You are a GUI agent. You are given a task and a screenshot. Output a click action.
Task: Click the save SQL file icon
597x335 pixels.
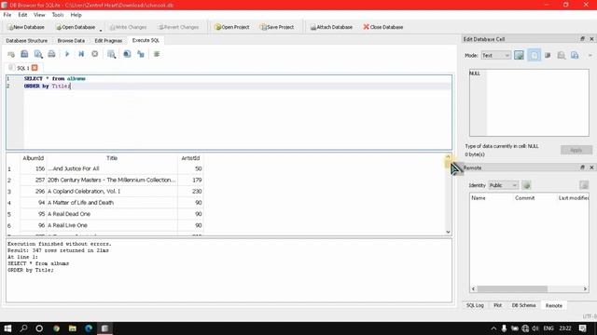38,54
